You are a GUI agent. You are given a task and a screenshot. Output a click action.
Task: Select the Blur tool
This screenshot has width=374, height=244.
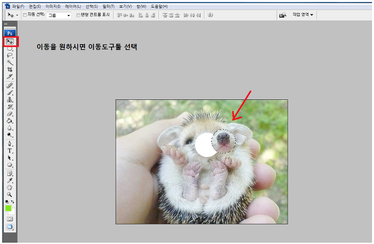coord(10,128)
